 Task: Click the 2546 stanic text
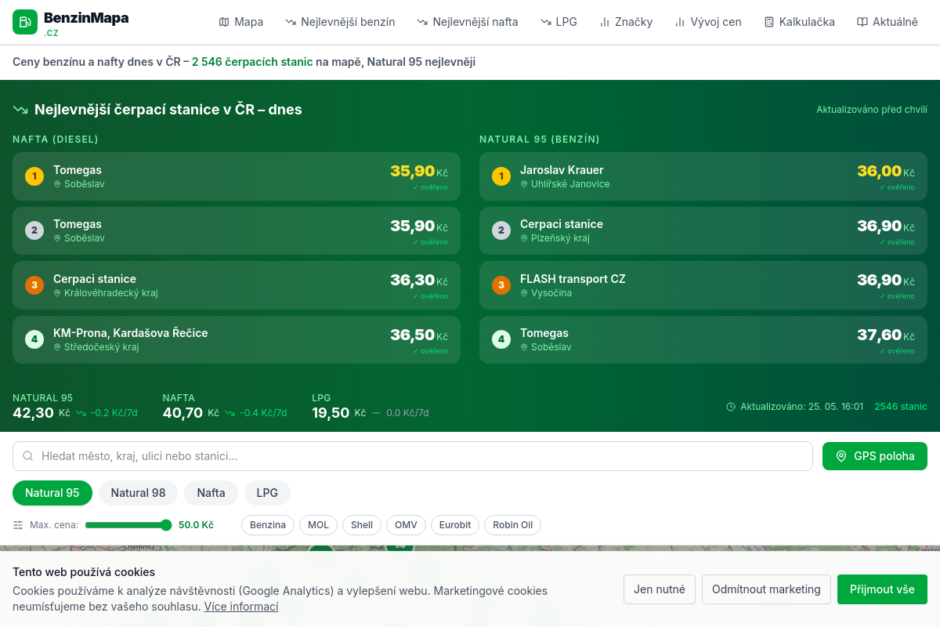pos(901,407)
